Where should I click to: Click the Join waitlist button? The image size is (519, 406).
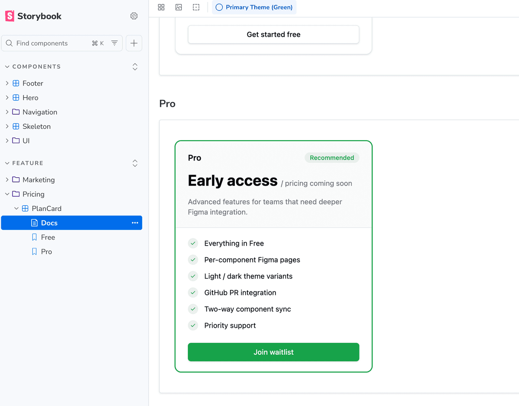click(x=273, y=352)
